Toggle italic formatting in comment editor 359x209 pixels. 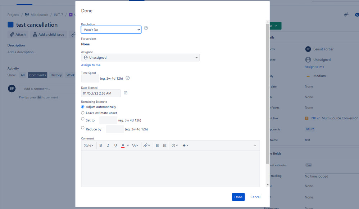[108, 146]
